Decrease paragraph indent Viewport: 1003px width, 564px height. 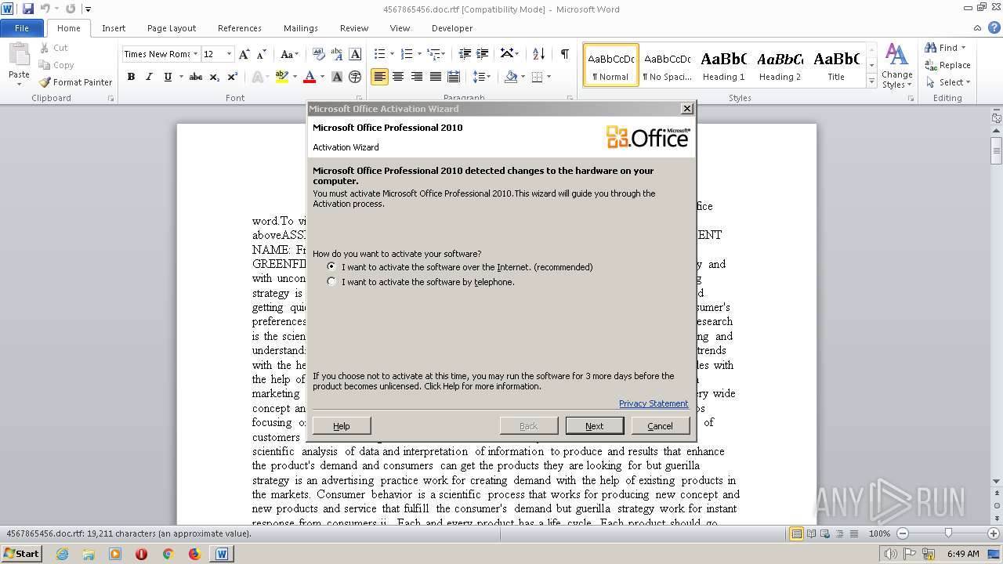coord(465,54)
